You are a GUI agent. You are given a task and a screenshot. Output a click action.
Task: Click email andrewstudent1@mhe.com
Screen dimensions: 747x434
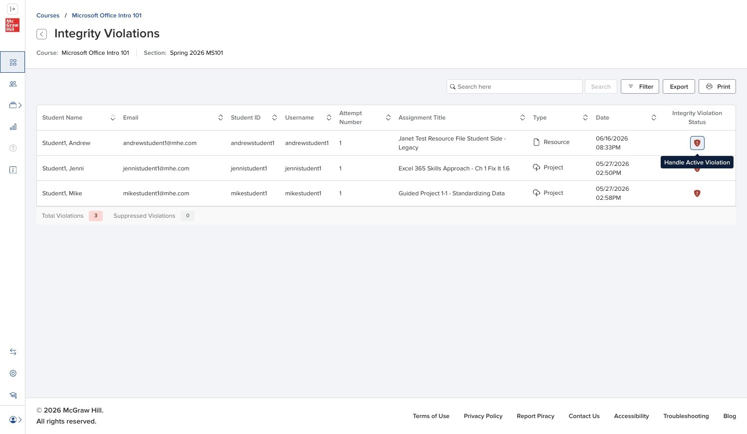(160, 143)
